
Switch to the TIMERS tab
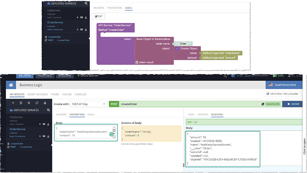55,94
